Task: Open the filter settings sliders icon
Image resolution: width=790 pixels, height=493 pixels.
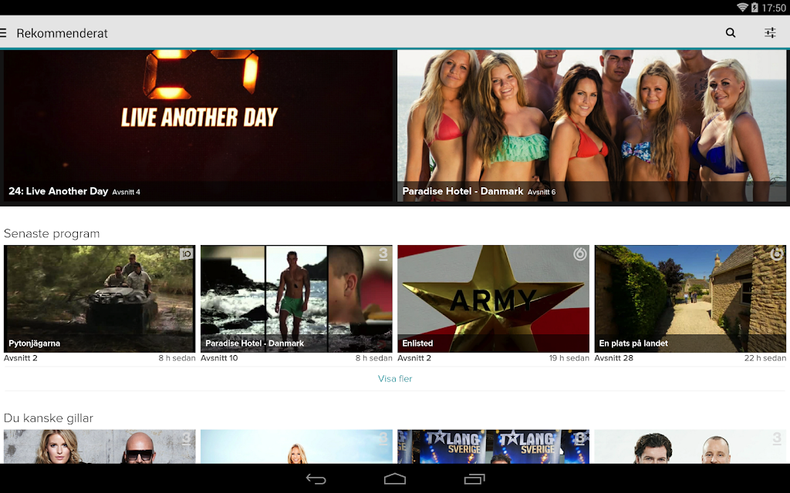Action: pyautogui.click(x=770, y=33)
